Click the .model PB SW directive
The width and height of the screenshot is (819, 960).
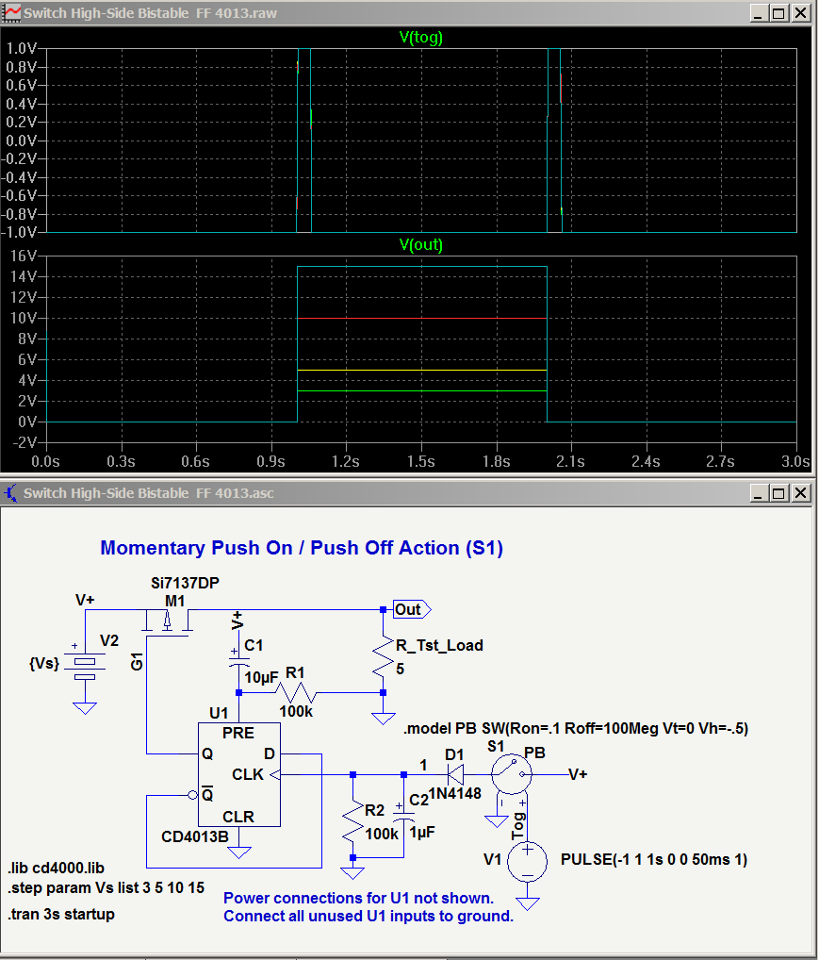576,729
